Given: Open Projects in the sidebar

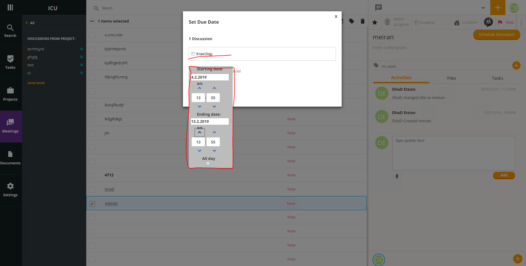Looking at the screenshot, I should pyautogui.click(x=10, y=95).
